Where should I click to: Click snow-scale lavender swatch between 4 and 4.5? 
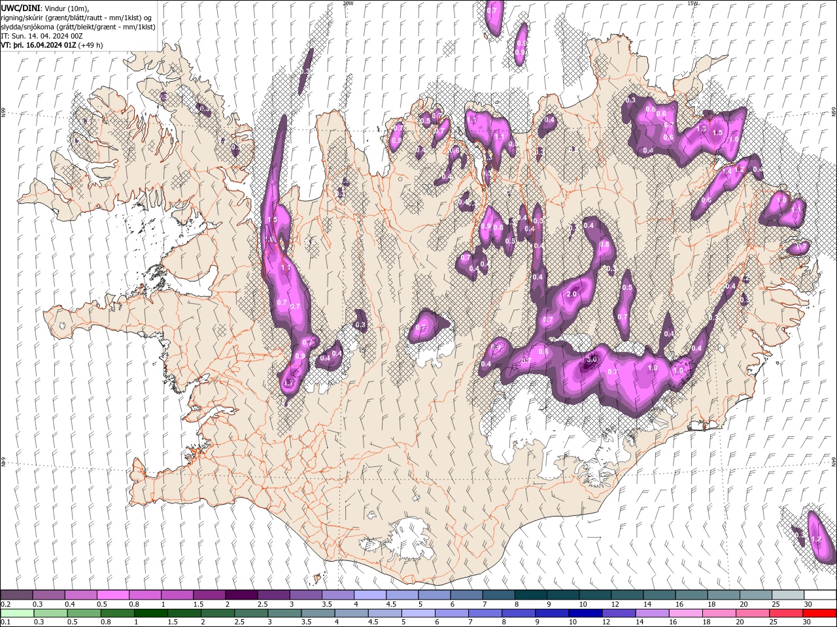tap(369, 595)
